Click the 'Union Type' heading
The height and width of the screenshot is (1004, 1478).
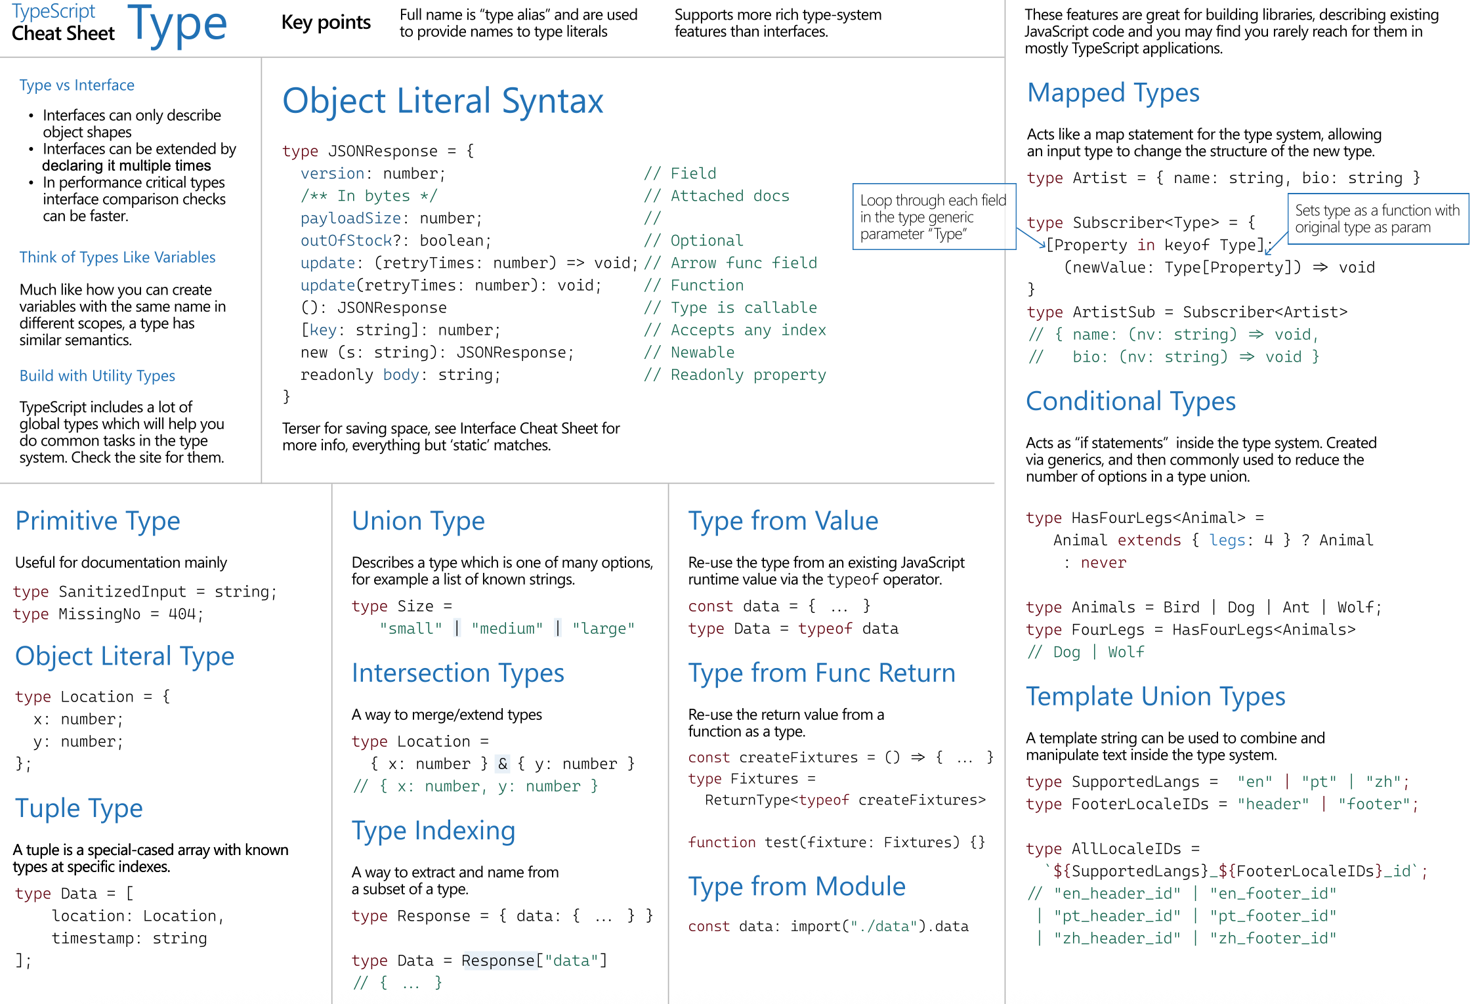click(x=418, y=521)
